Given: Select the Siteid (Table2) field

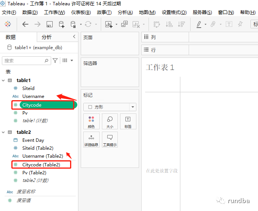Looking at the screenshot, I should pyautogui.click(x=38, y=148).
